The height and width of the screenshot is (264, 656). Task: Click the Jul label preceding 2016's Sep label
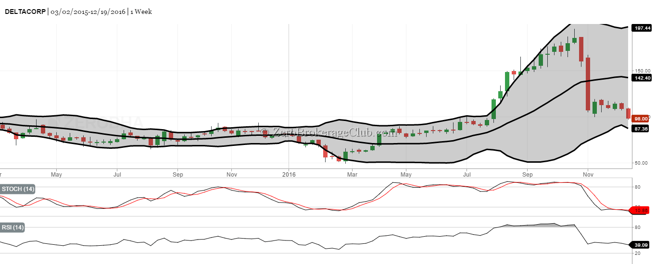tap(467, 174)
